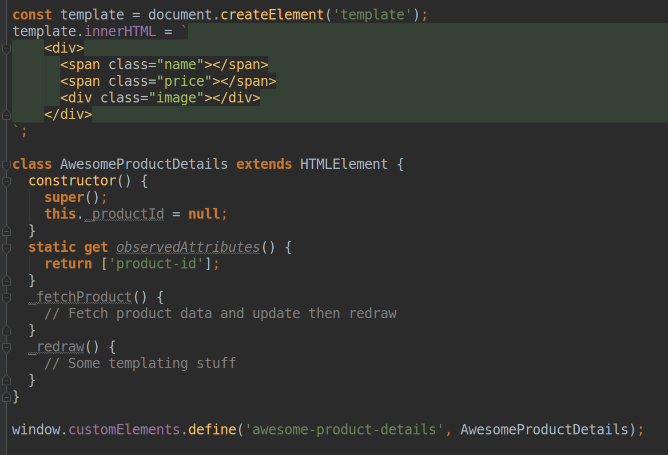Image resolution: width=668 pixels, height=455 pixels.
Task: Click the 'awesome-product-details' string
Action: [x=344, y=429]
